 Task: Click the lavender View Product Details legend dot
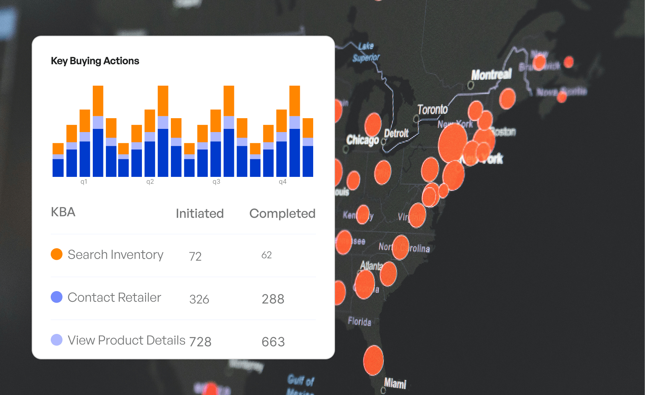pos(57,340)
